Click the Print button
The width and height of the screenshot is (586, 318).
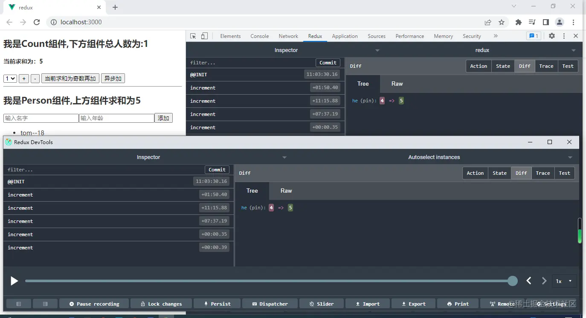pos(458,304)
